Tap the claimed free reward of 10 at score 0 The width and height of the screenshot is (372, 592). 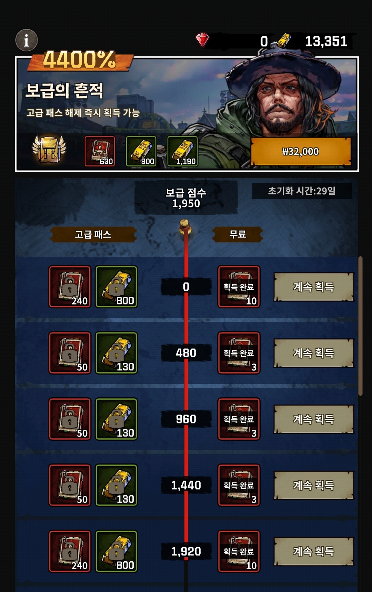coord(239,287)
